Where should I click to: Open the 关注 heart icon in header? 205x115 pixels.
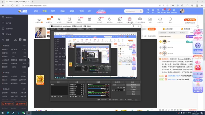tap(153, 11)
